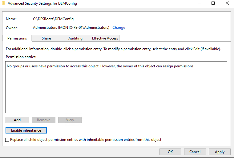Click the greyed-out View button
Screen dimensions: 234x158
tap(70, 120)
